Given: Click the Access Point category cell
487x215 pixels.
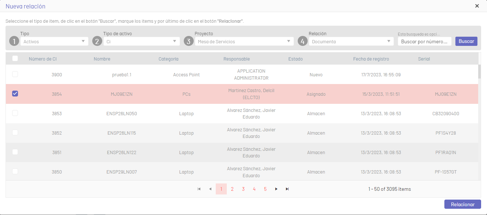Looking at the screenshot, I should click(x=186, y=74).
